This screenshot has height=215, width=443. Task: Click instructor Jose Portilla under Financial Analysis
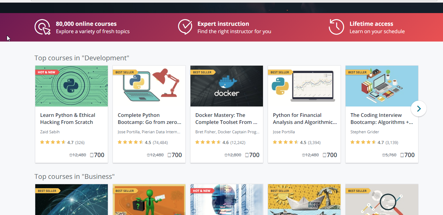coord(284,132)
